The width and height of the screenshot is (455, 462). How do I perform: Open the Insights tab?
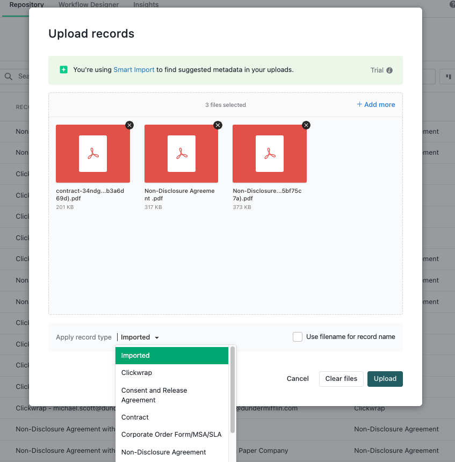[x=146, y=4]
